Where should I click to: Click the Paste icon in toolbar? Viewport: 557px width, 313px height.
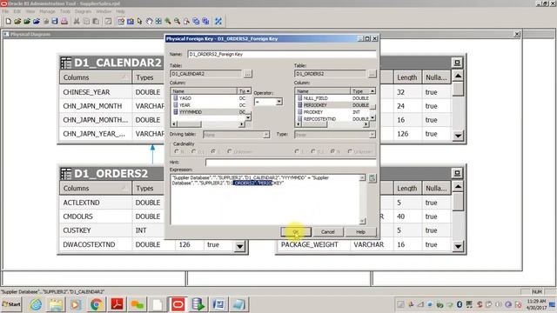click(96, 21)
